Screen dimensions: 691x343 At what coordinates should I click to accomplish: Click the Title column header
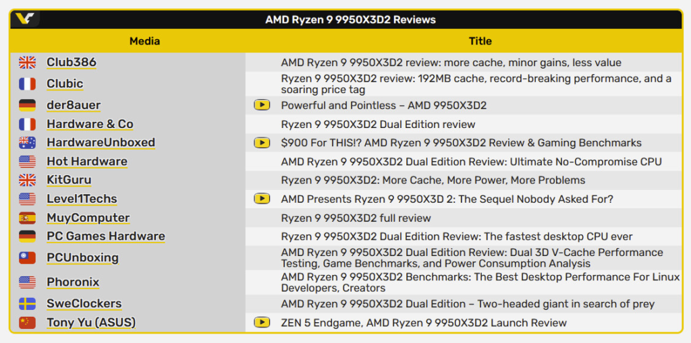[x=480, y=41]
